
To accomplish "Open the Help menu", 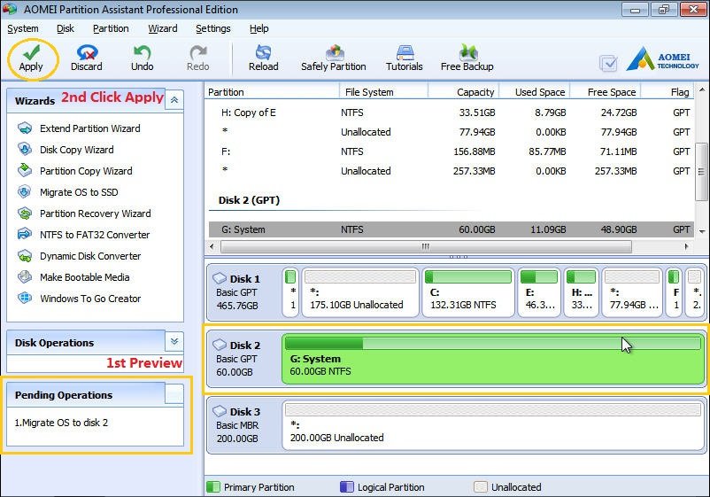I will [x=259, y=28].
